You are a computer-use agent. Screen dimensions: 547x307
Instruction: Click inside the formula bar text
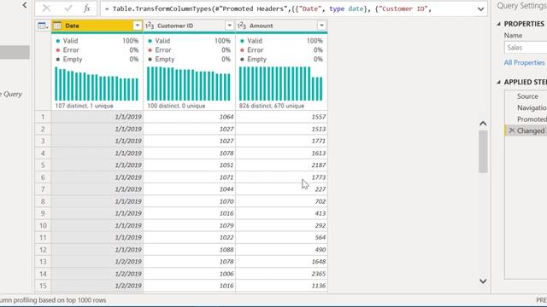(x=268, y=9)
